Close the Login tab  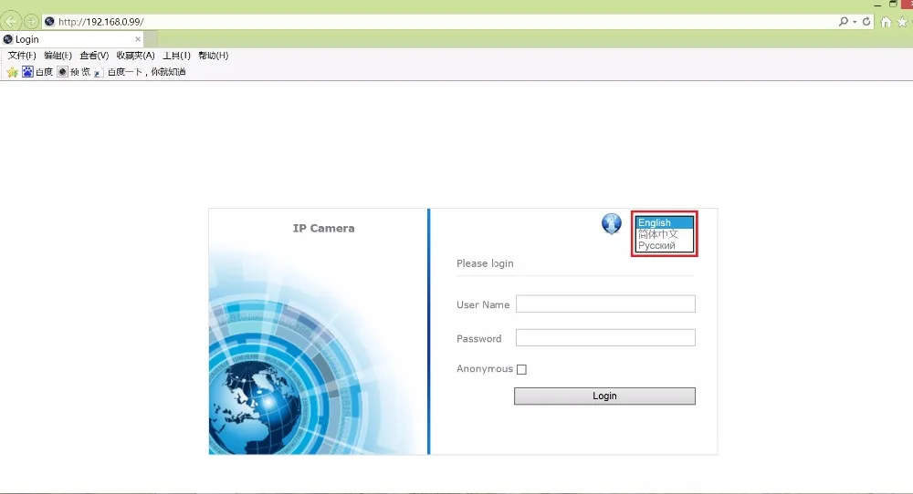point(138,39)
